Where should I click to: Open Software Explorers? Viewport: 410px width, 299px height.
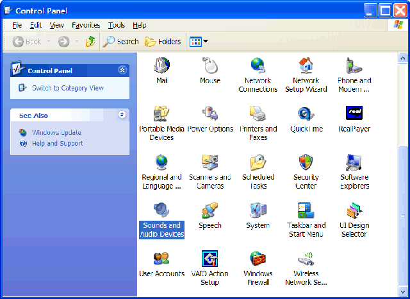pos(354,172)
